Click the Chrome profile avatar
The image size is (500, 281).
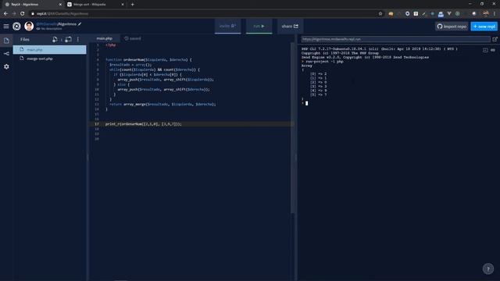click(x=486, y=13)
